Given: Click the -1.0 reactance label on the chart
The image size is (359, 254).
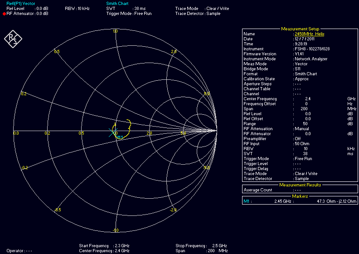Looking at the screenshot, I should [x=115, y=230].
